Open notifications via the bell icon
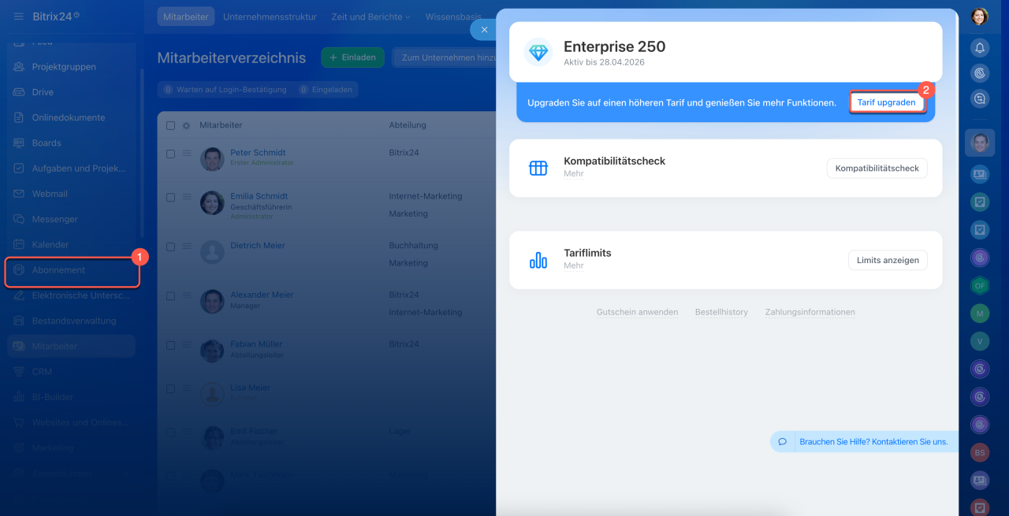 [x=980, y=48]
